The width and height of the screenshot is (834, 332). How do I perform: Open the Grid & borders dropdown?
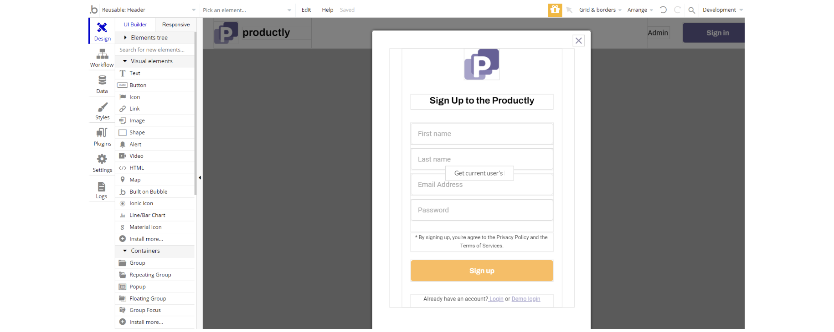[x=600, y=10]
